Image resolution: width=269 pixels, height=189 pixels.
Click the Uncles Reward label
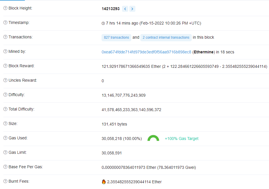[23, 80]
